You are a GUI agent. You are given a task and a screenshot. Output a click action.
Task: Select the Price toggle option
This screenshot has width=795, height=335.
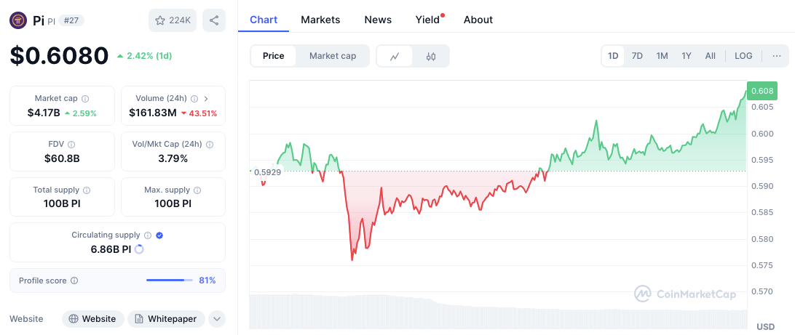tap(273, 56)
